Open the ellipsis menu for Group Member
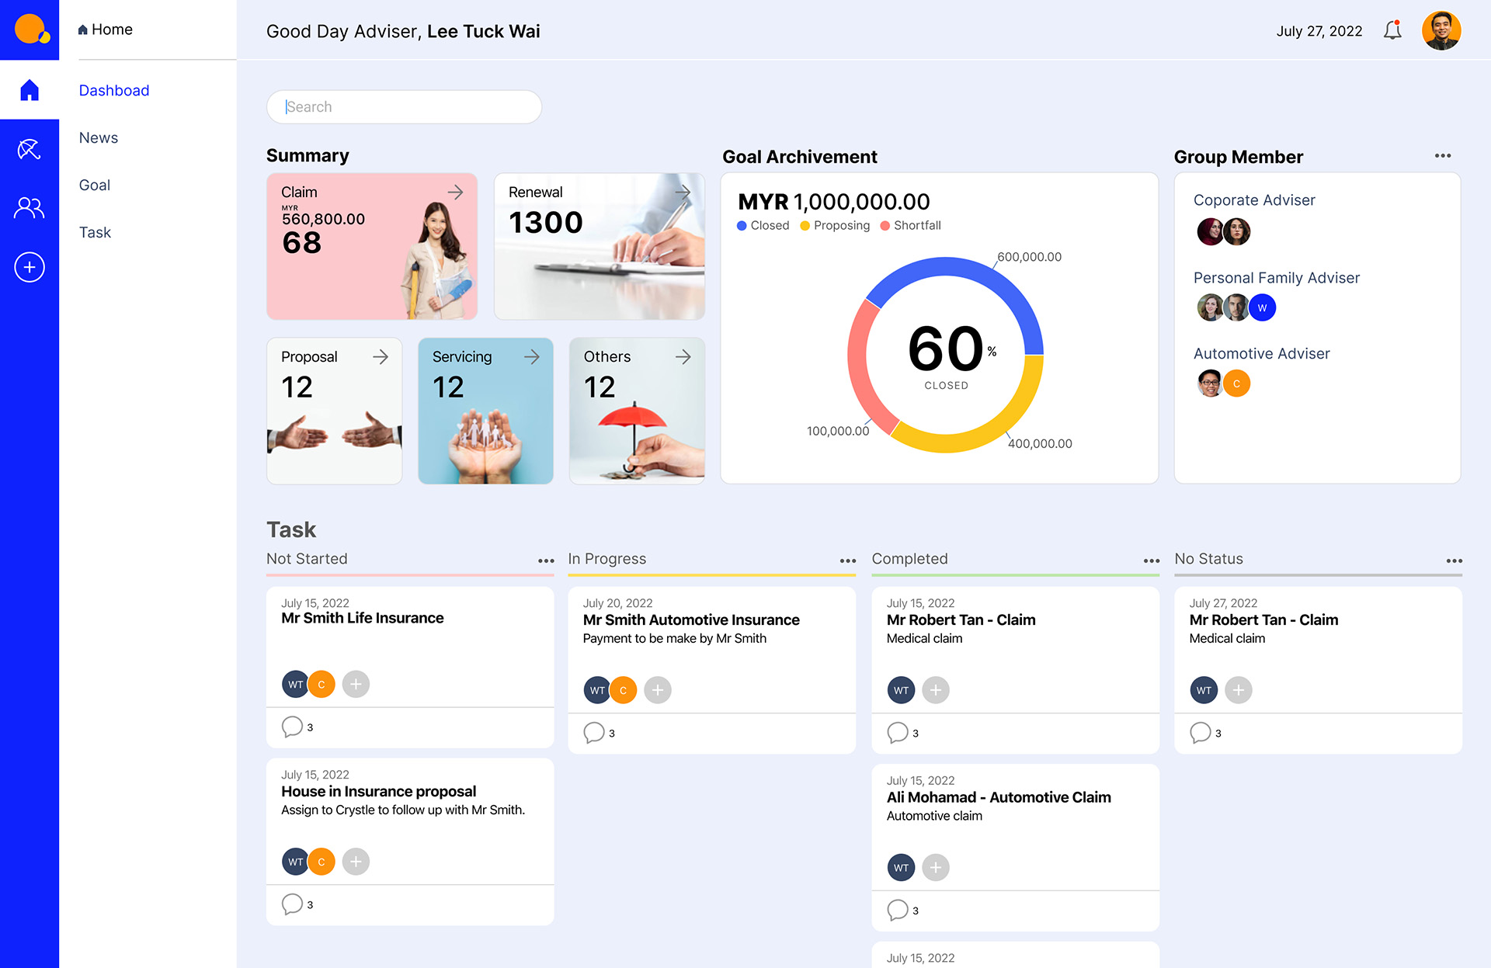Image resolution: width=1491 pixels, height=968 pixels. pyautogui.click(x=1443, y=155)
